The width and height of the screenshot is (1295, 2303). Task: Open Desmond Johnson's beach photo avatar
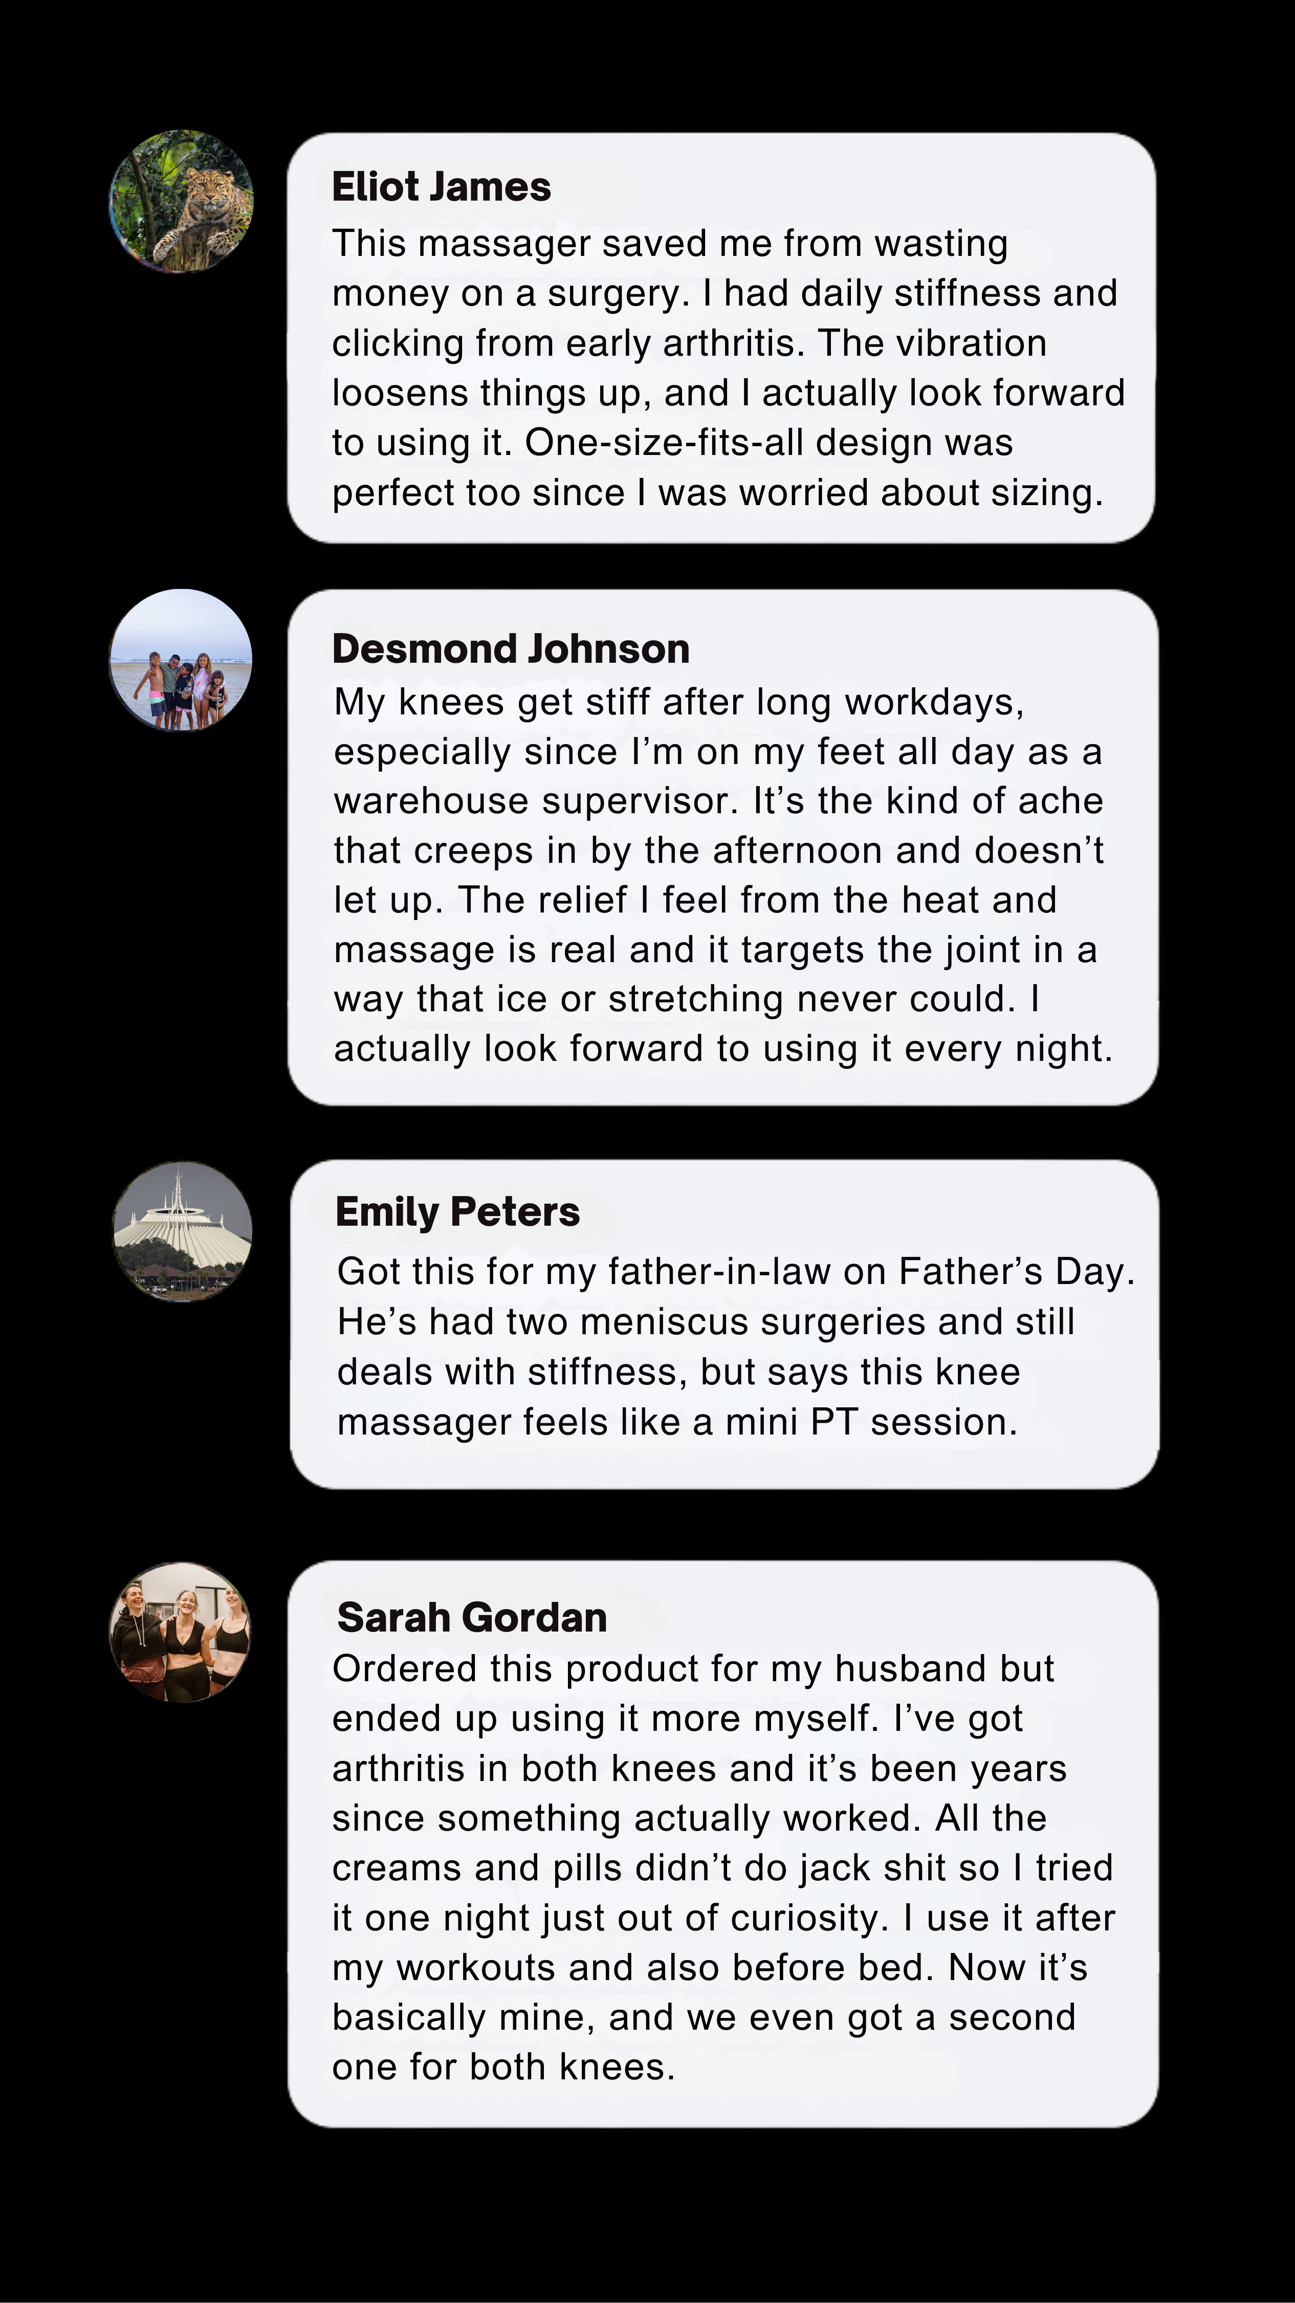click(x=182, y=660)
